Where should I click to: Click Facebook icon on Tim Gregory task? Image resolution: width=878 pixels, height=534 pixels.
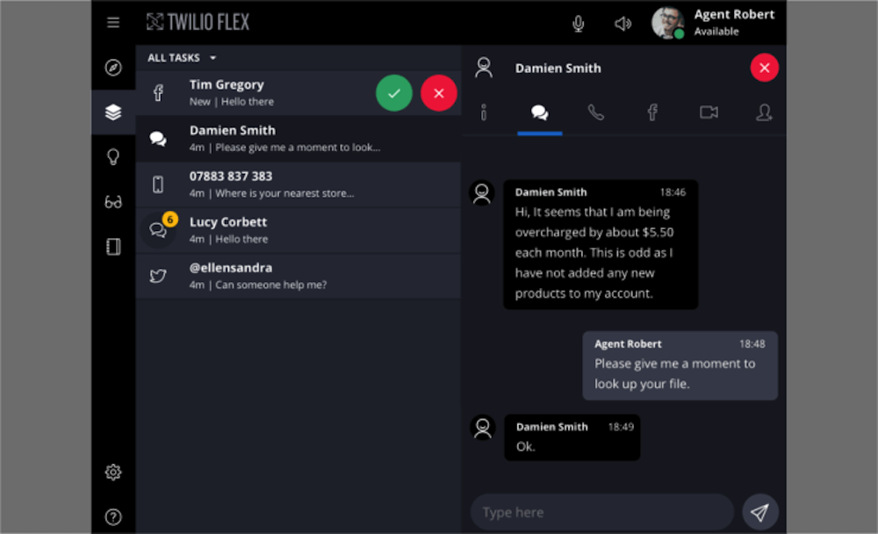(158, 93)
